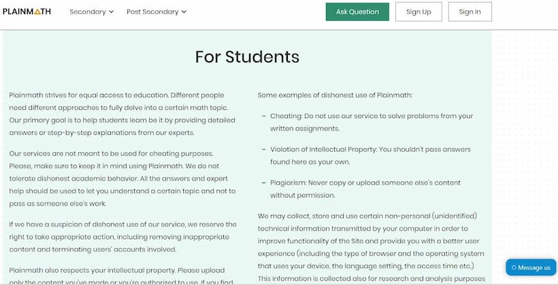Expand the Post Secondary dropdown chevron
This screenshot has height=285, width=558.
pos(184,12)
